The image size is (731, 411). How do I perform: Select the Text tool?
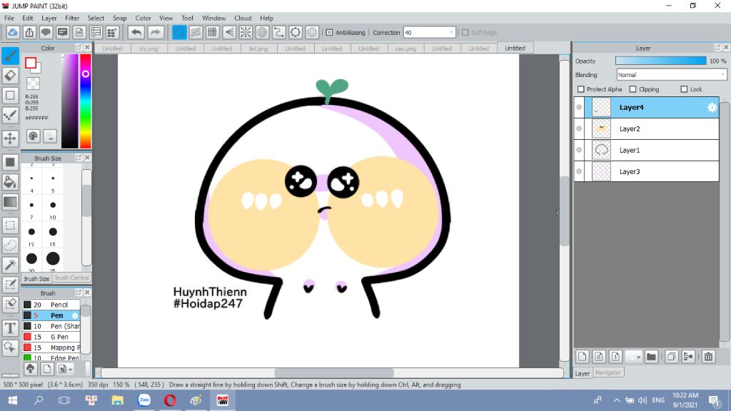tap(10, 328)
